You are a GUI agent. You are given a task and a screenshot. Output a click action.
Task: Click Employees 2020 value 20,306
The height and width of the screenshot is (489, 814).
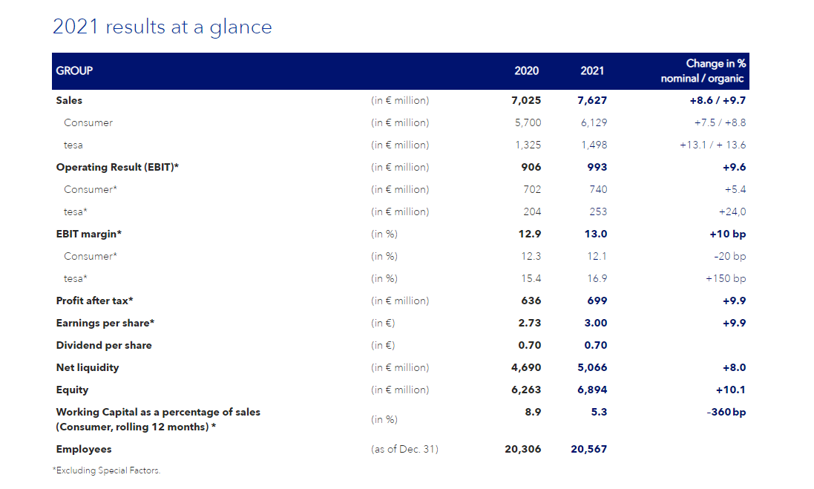point(523,450)
